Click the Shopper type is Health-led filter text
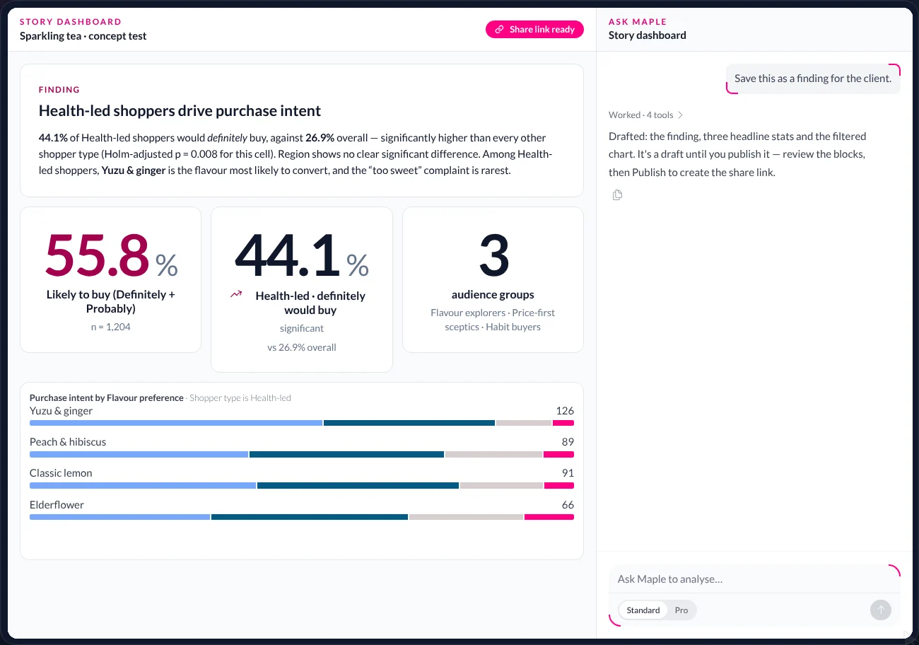 point(240,398)
